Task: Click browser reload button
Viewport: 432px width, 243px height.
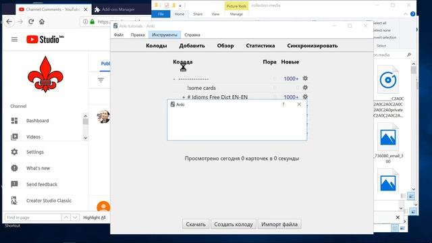Action: (31, 22)
